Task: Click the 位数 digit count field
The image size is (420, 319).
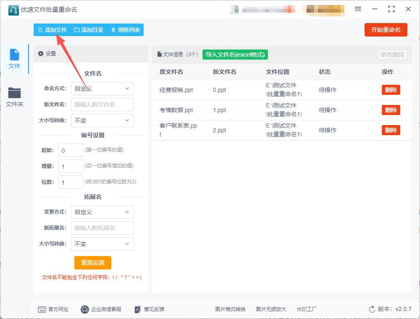Action: [x=71, y=182]
